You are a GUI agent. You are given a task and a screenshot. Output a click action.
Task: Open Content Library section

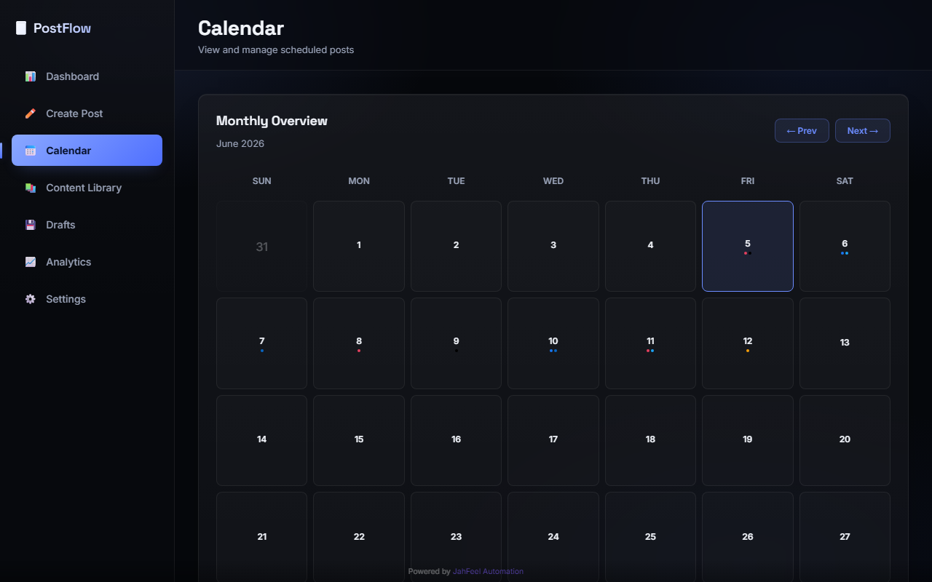tap(87, 188)
